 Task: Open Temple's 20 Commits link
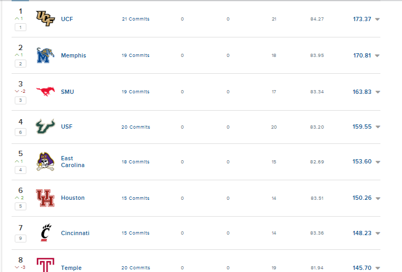pos(135,268)
